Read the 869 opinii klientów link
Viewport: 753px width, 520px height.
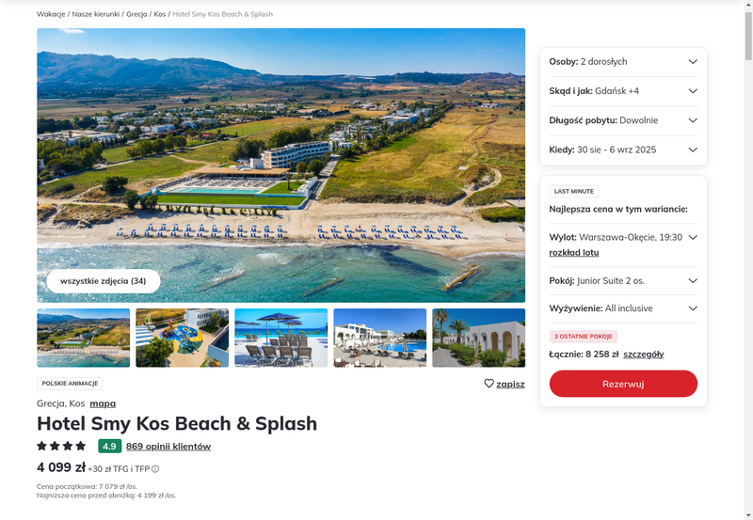[168, 447]
